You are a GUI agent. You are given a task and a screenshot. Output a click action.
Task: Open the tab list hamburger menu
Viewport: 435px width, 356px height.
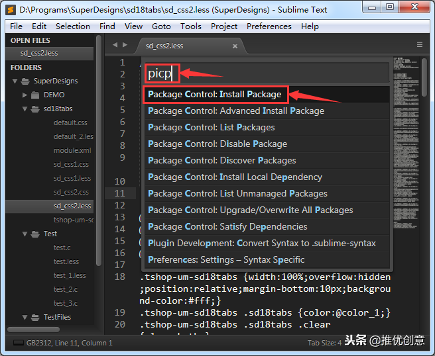point(420,44)
